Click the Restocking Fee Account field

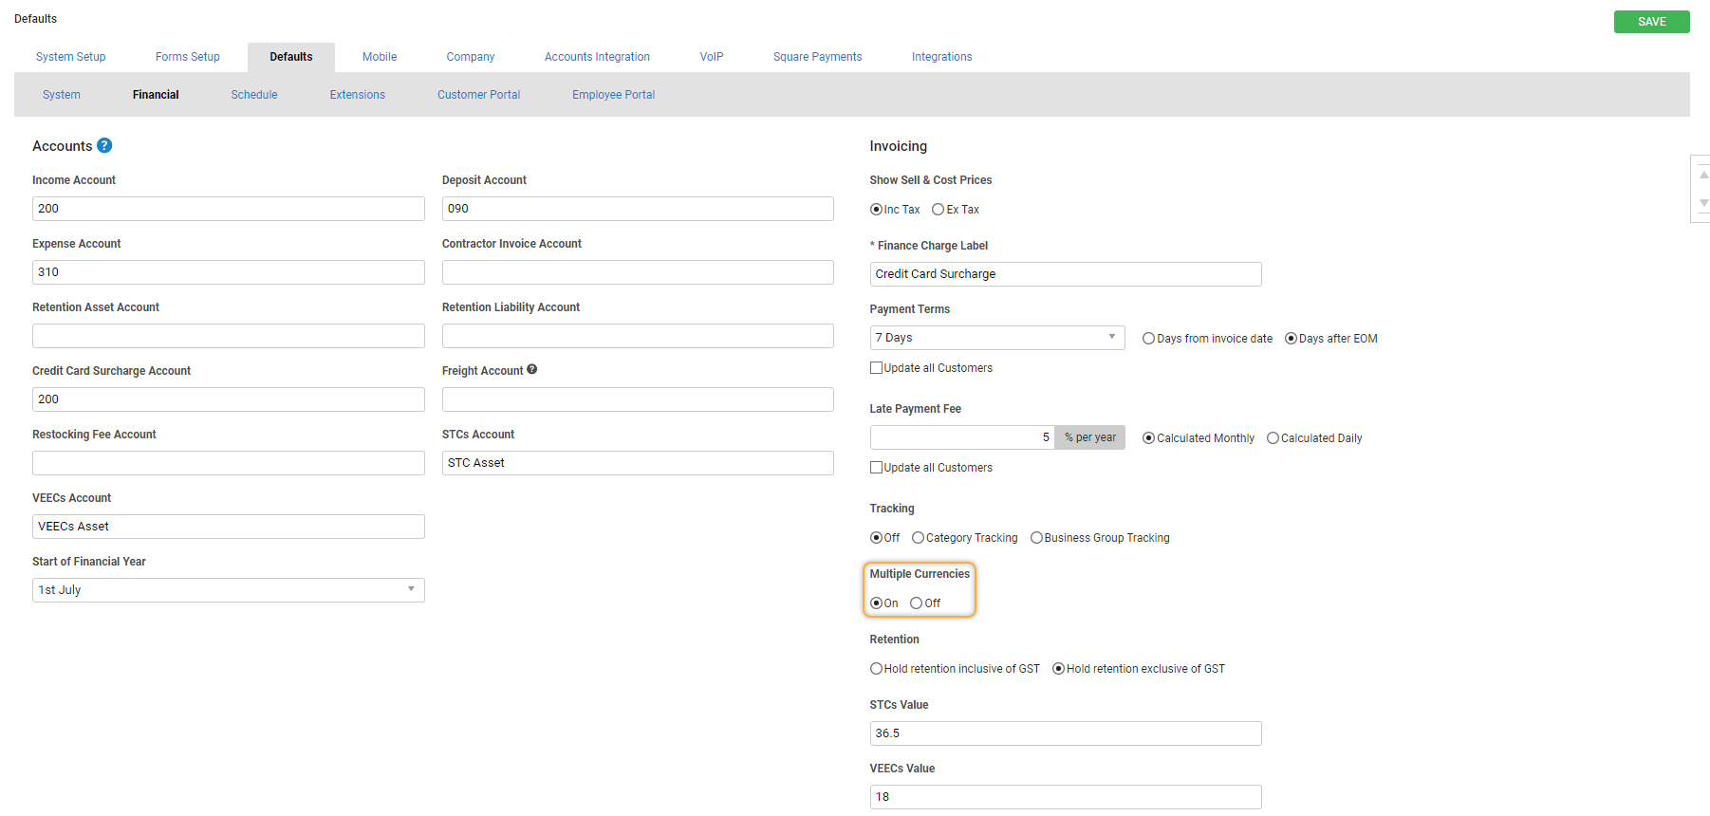pyautogui.click(x=228, y=463)
